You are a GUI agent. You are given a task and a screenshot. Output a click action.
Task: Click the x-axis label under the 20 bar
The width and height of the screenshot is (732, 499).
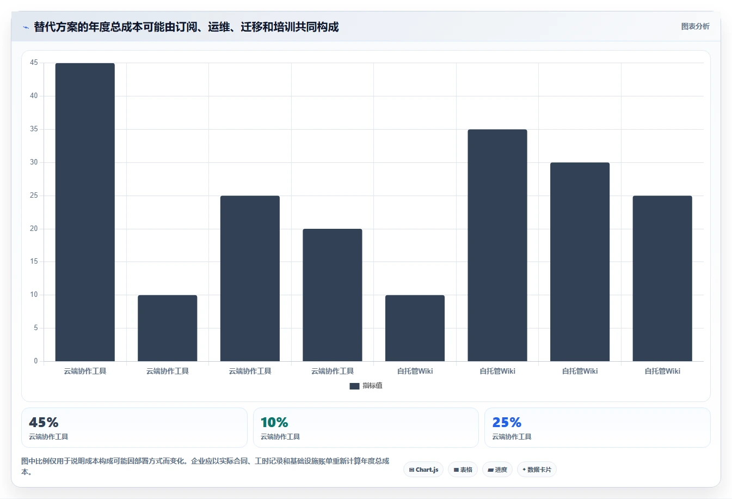333,371
